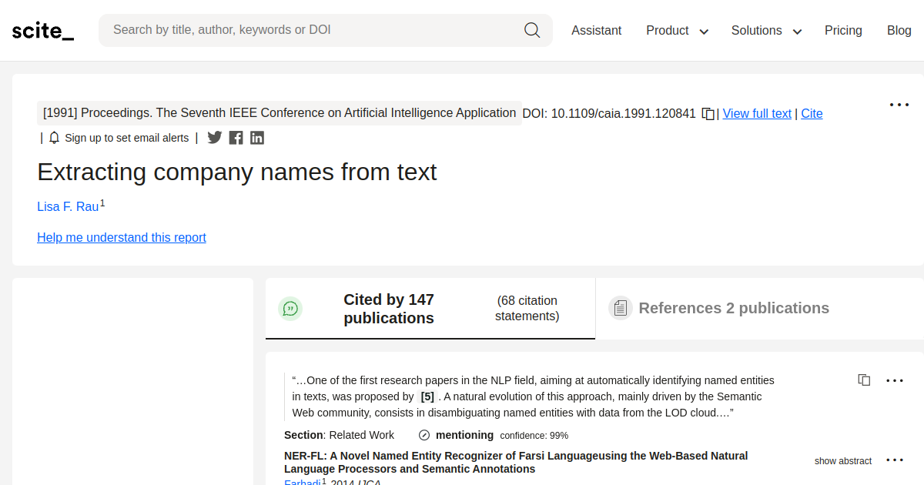Screen dimensions: 924x485
Task: Copy the DOI using the copy icon
Action: [708, 113]
